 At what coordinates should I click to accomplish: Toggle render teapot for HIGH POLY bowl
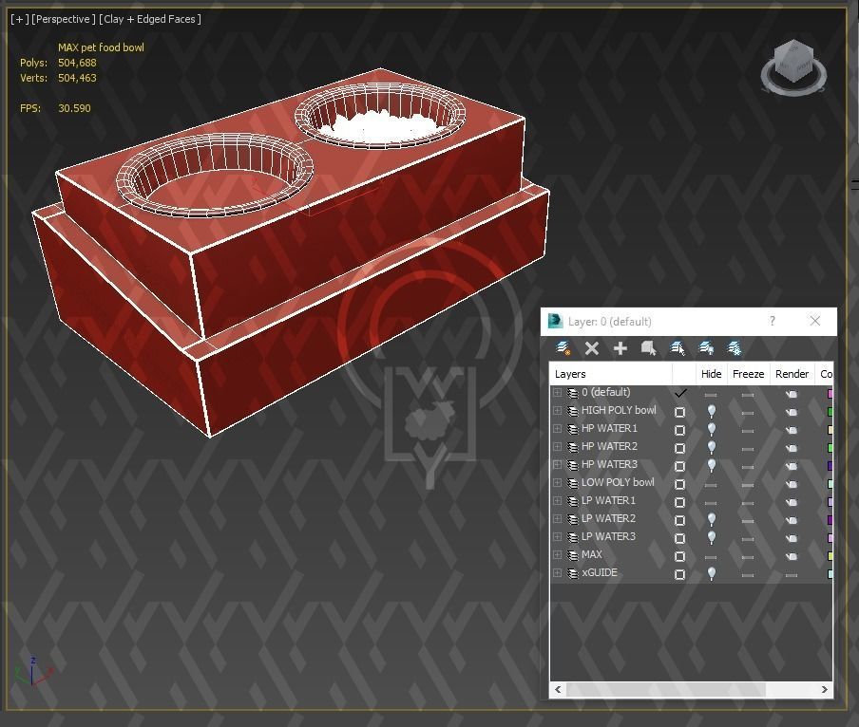(x=792, y=412)
